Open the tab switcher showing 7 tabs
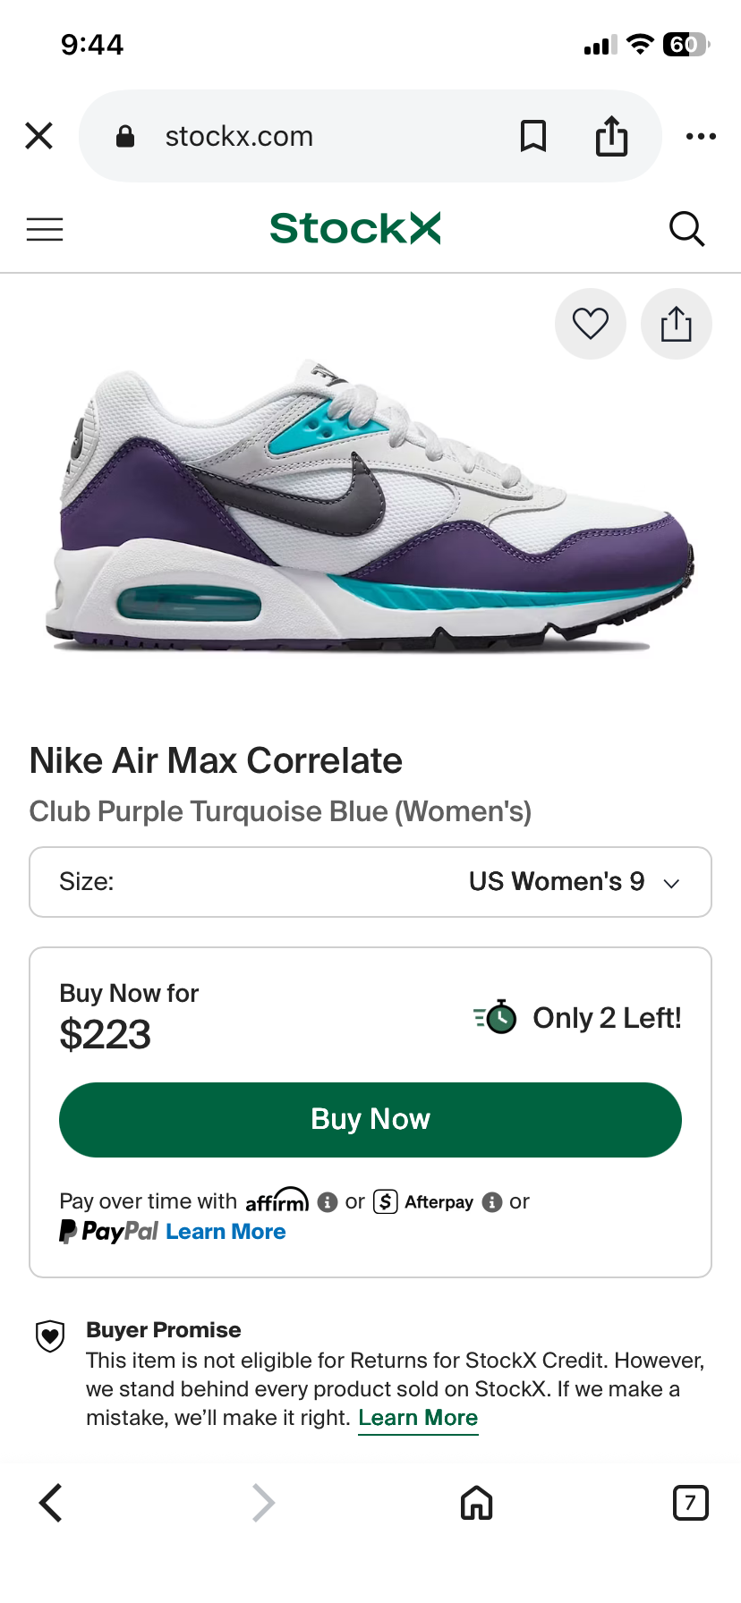741x1603 pixels. point(690,1503)
